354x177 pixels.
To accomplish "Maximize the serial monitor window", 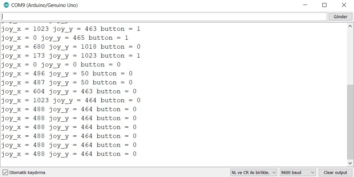I will tap(324, 5).
